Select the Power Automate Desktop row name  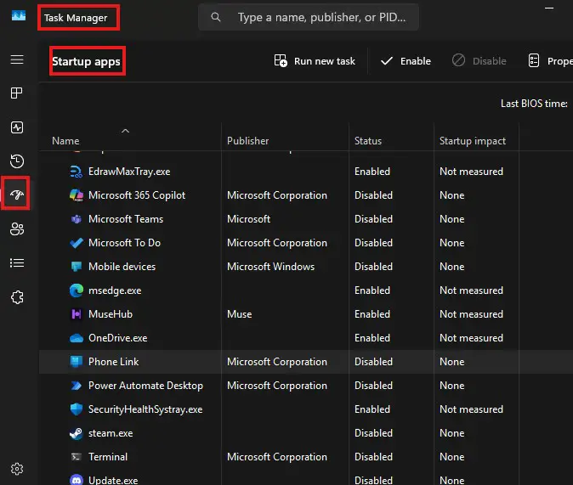pos(145,386)
